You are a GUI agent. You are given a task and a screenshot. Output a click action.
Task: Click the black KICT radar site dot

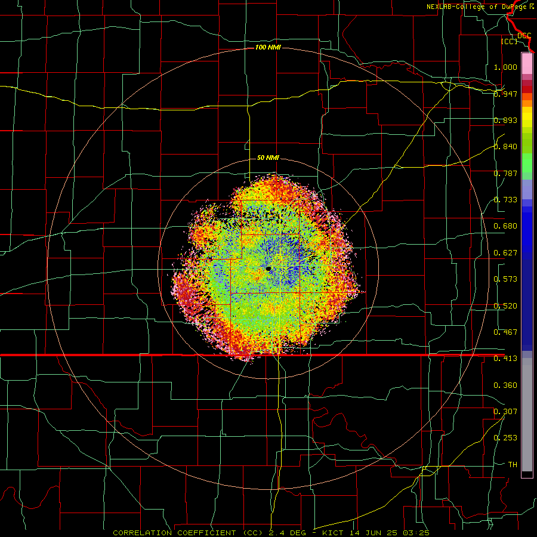[x=269, y=269]
